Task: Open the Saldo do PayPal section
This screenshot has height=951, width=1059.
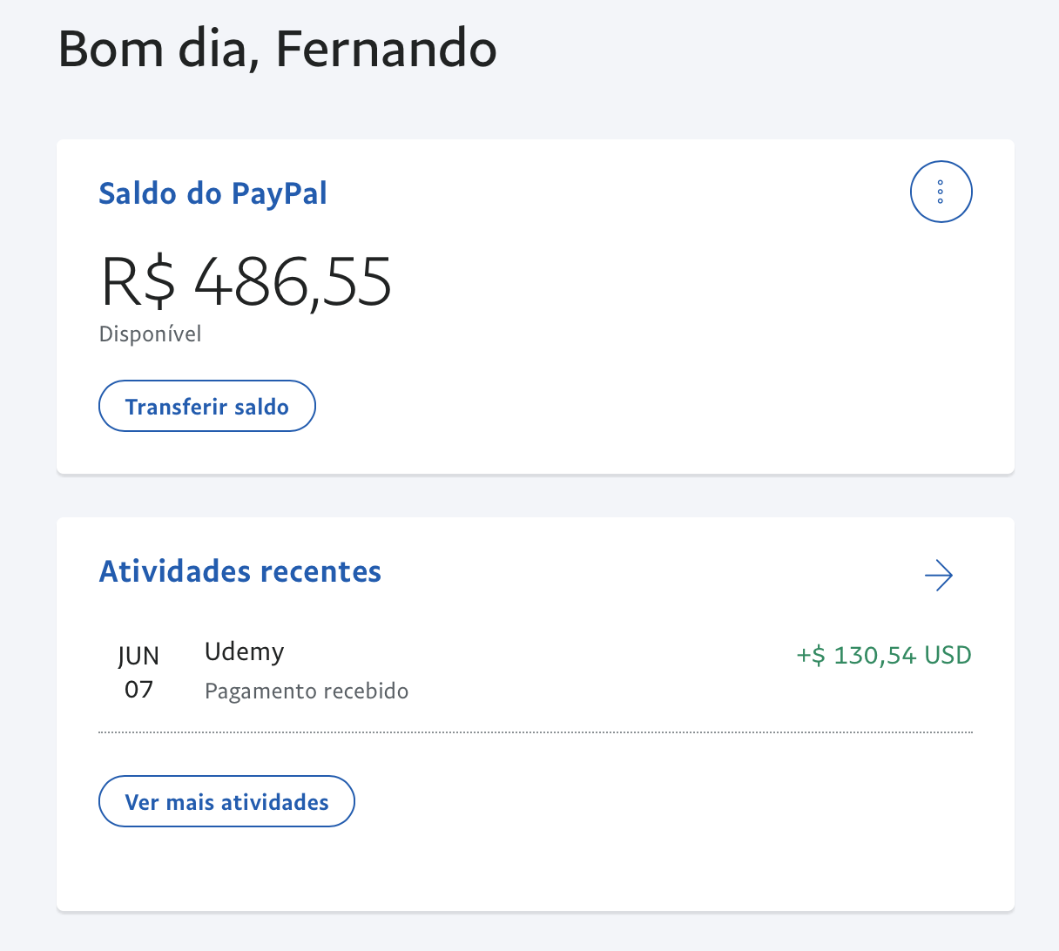Action: [x=212, y=193]
